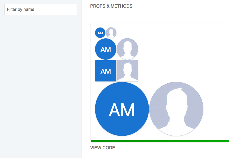This screenshot has height=158, width=229.
Task: Click the Filter by name input field
Action: click(x=40, y=10)
